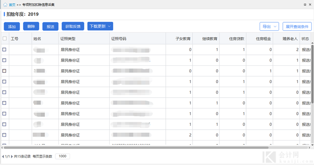This screenshot has height=165, width=314.
Task: Go to next page arrow
Action: [12, 156]
